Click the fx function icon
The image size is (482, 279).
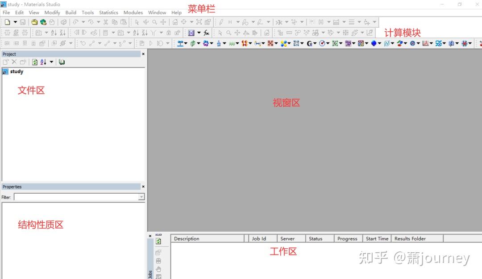[x=206, y=33]
